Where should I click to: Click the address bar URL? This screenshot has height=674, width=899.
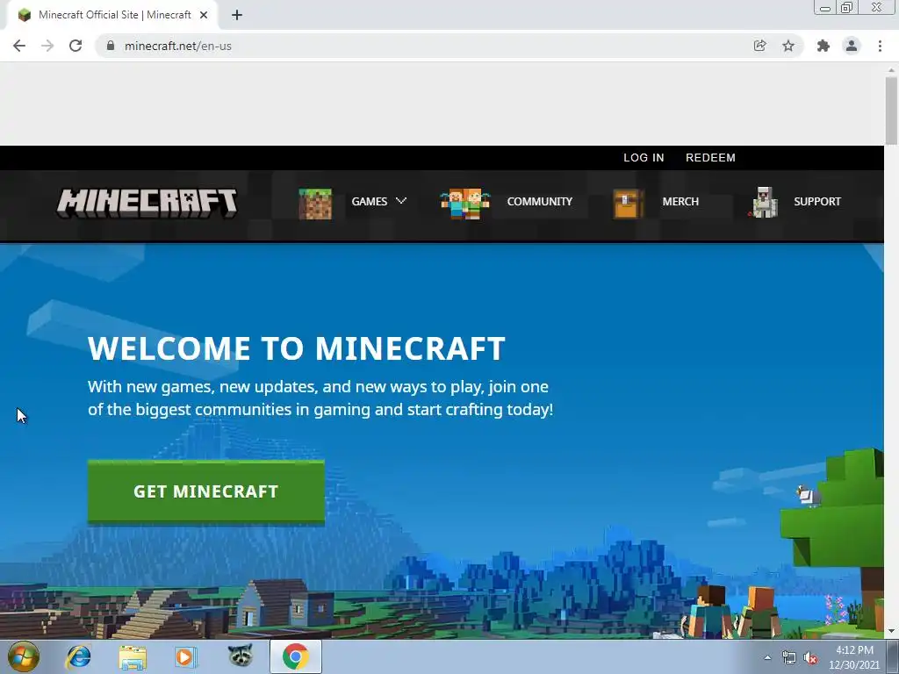click(177, 46)
